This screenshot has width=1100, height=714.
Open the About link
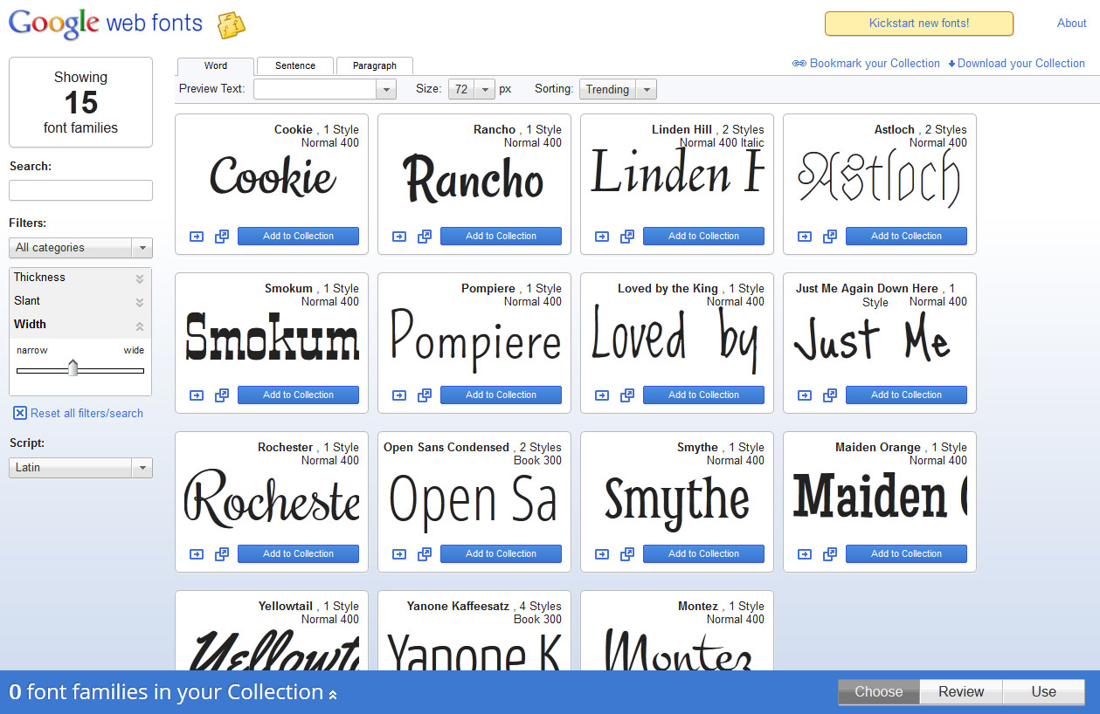(x=1072, y=24)
